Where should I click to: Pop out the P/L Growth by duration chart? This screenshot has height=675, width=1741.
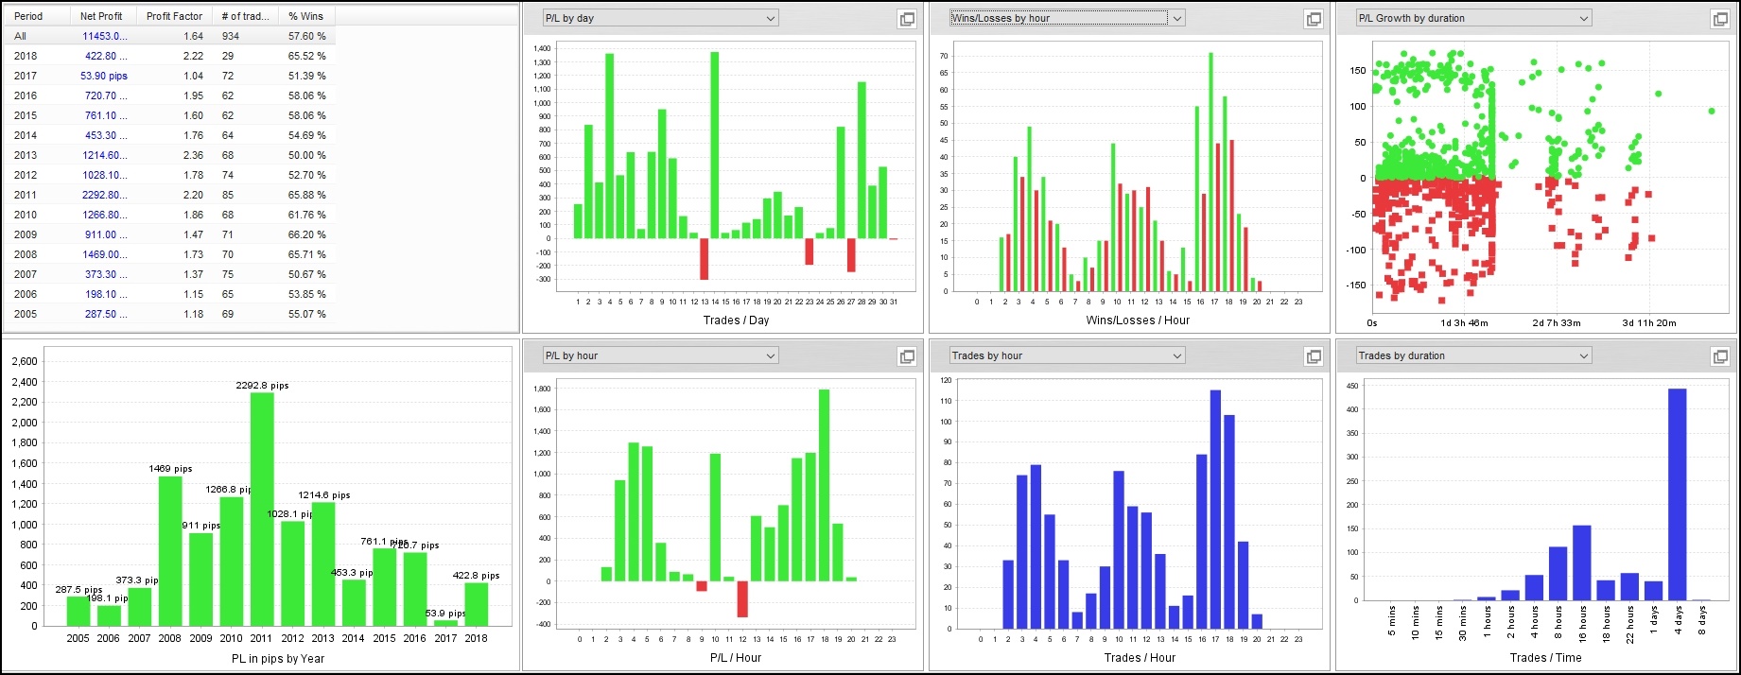(1719, 19)
